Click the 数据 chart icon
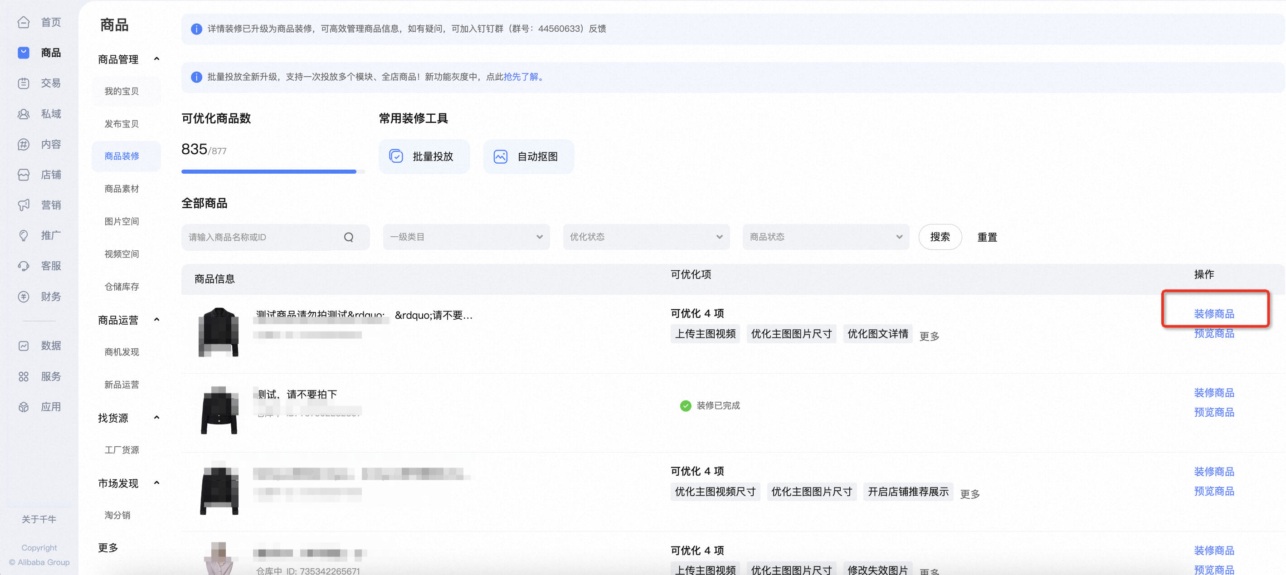Viewport: 1286px width, 575px height. pos(24,346)
